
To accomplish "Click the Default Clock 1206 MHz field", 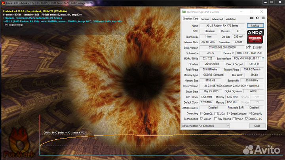I will coord(207,102).
